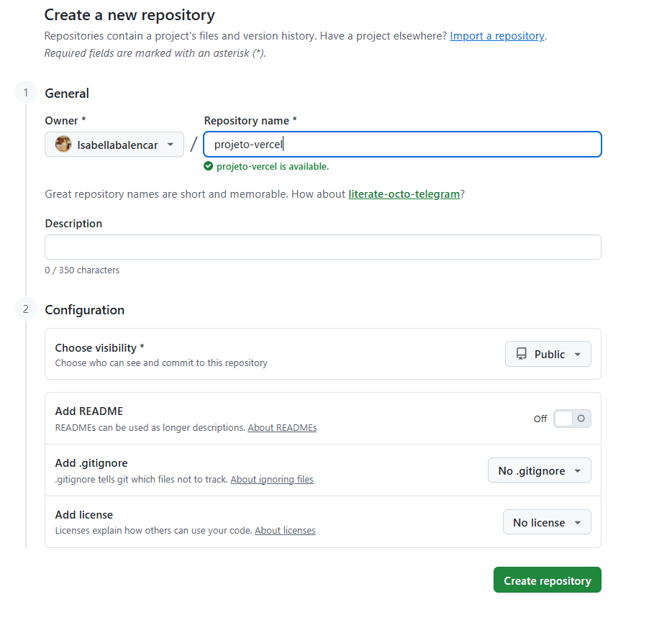Expand the Public visibility dropdown arrow
The width and height of the screenshot is (649, 625).
pos(578,355)
